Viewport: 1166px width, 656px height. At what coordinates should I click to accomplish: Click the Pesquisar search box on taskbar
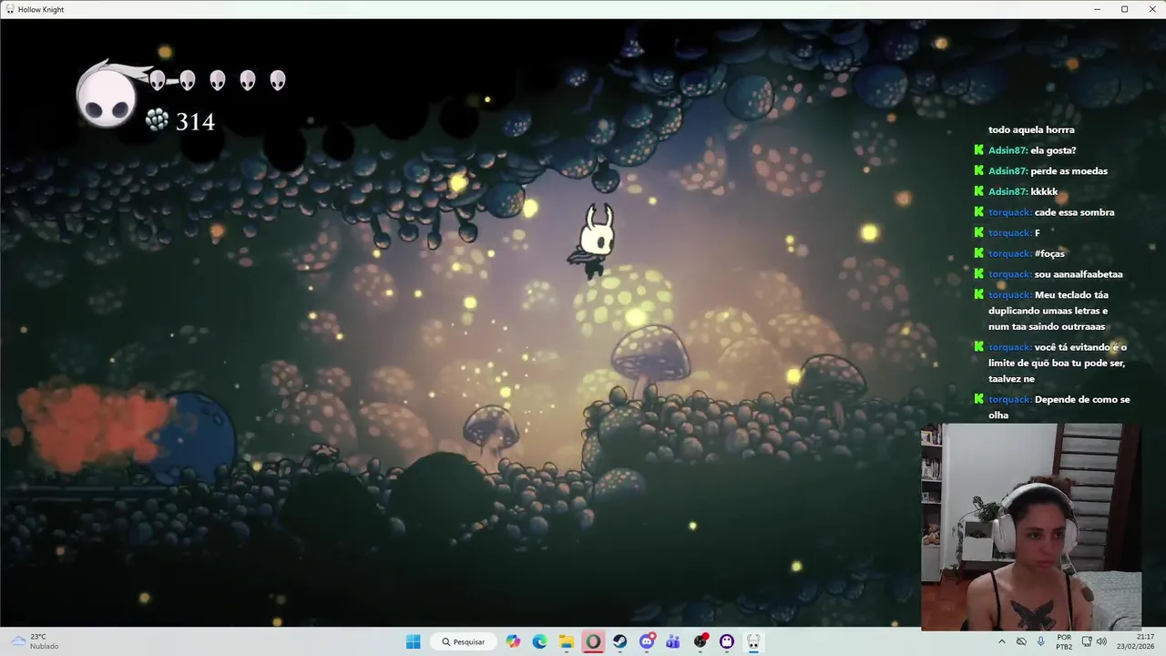coord(463,641)
